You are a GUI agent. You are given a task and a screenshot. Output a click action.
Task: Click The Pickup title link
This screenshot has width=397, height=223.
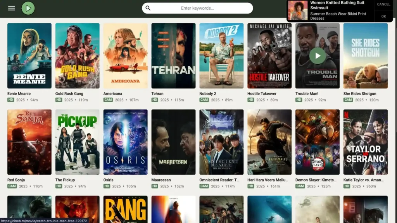[65, 180]
